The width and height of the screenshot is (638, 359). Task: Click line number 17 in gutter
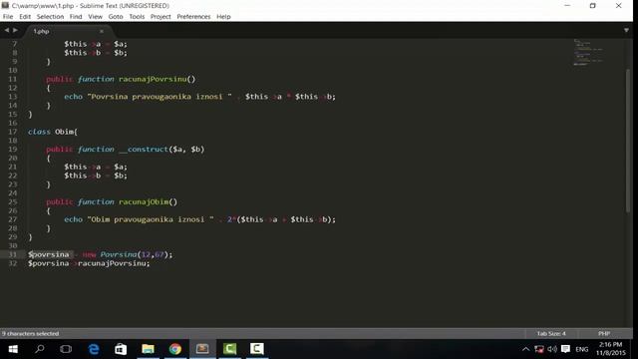13,132
